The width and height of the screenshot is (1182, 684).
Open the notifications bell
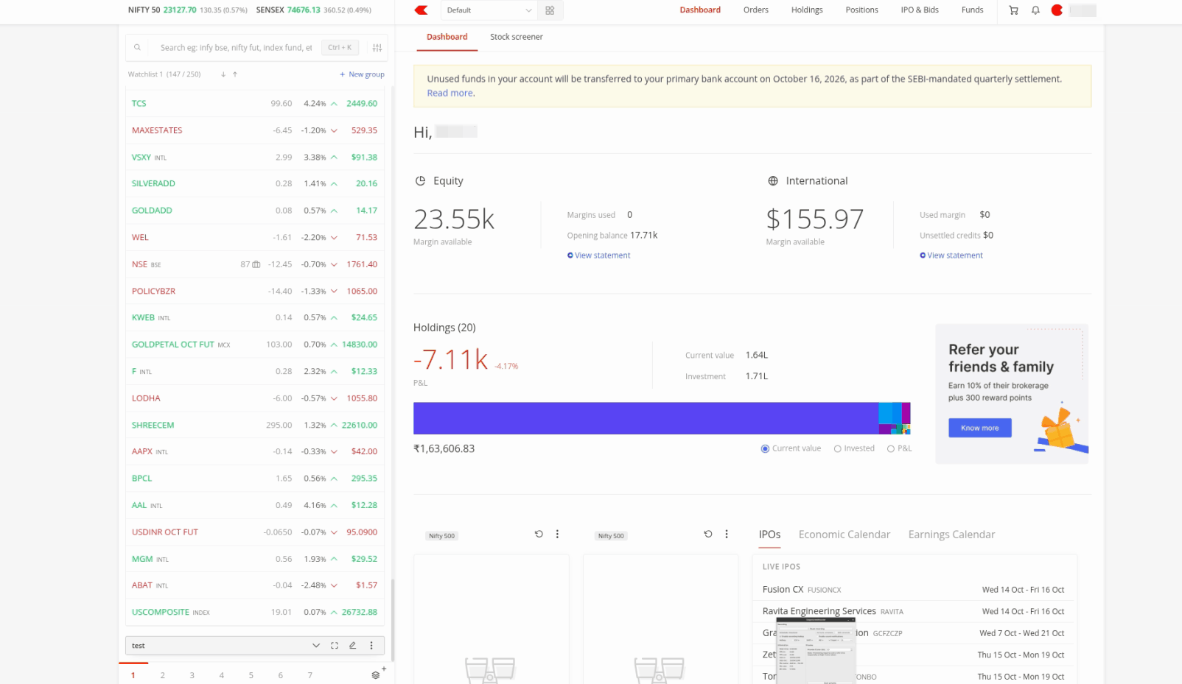1035,10
